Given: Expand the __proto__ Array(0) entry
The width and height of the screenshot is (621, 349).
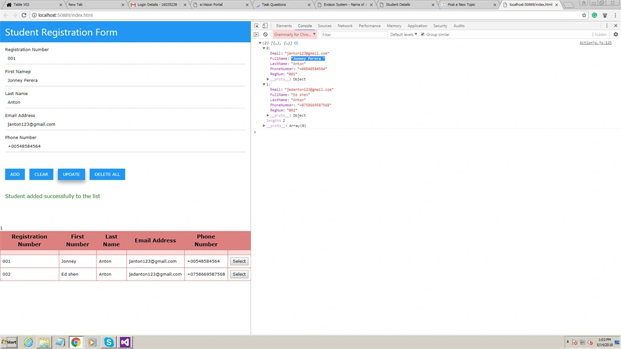Looking at the screenshot, I should coord(264,126).
